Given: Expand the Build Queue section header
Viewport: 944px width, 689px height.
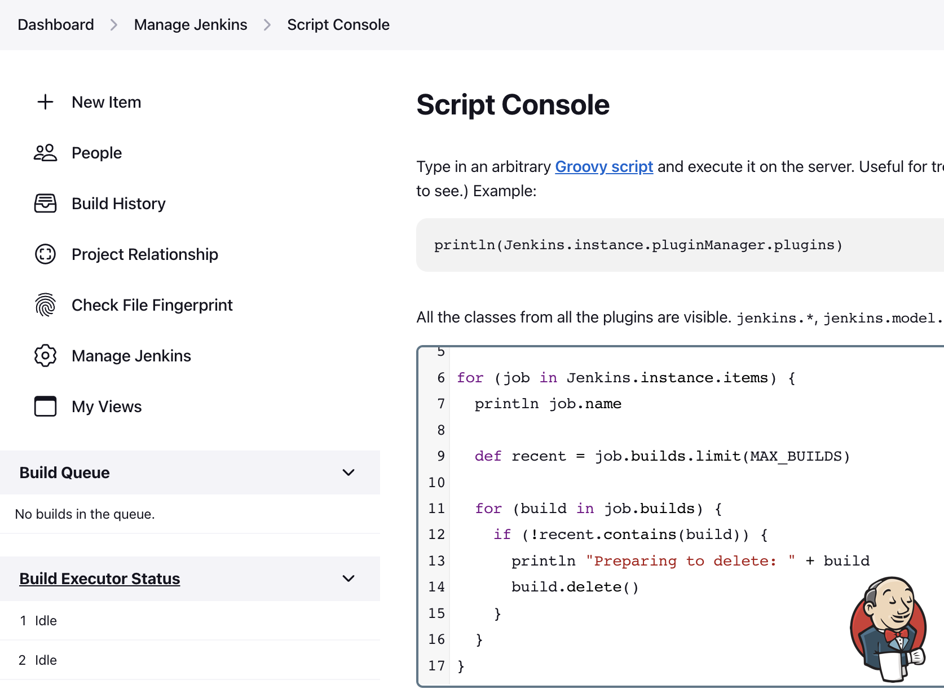Looking at the screenshot, I should (64, 472).
